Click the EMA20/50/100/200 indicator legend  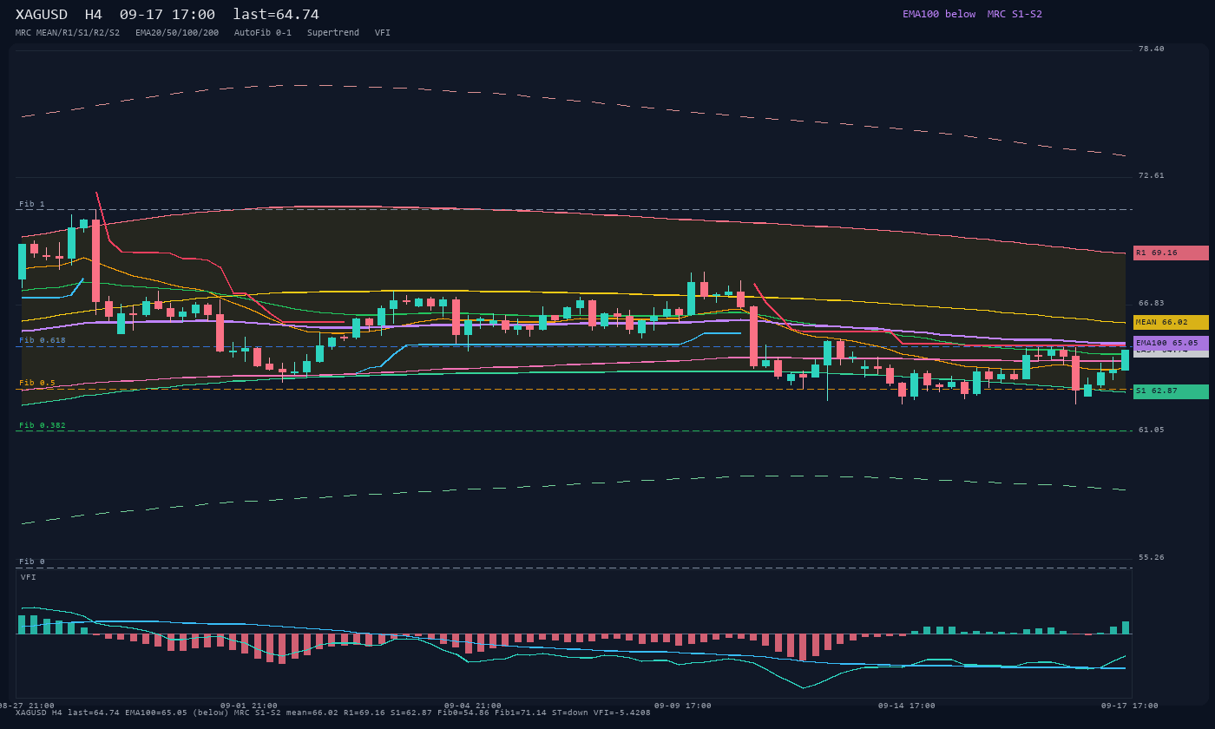[x=177, y=33]
